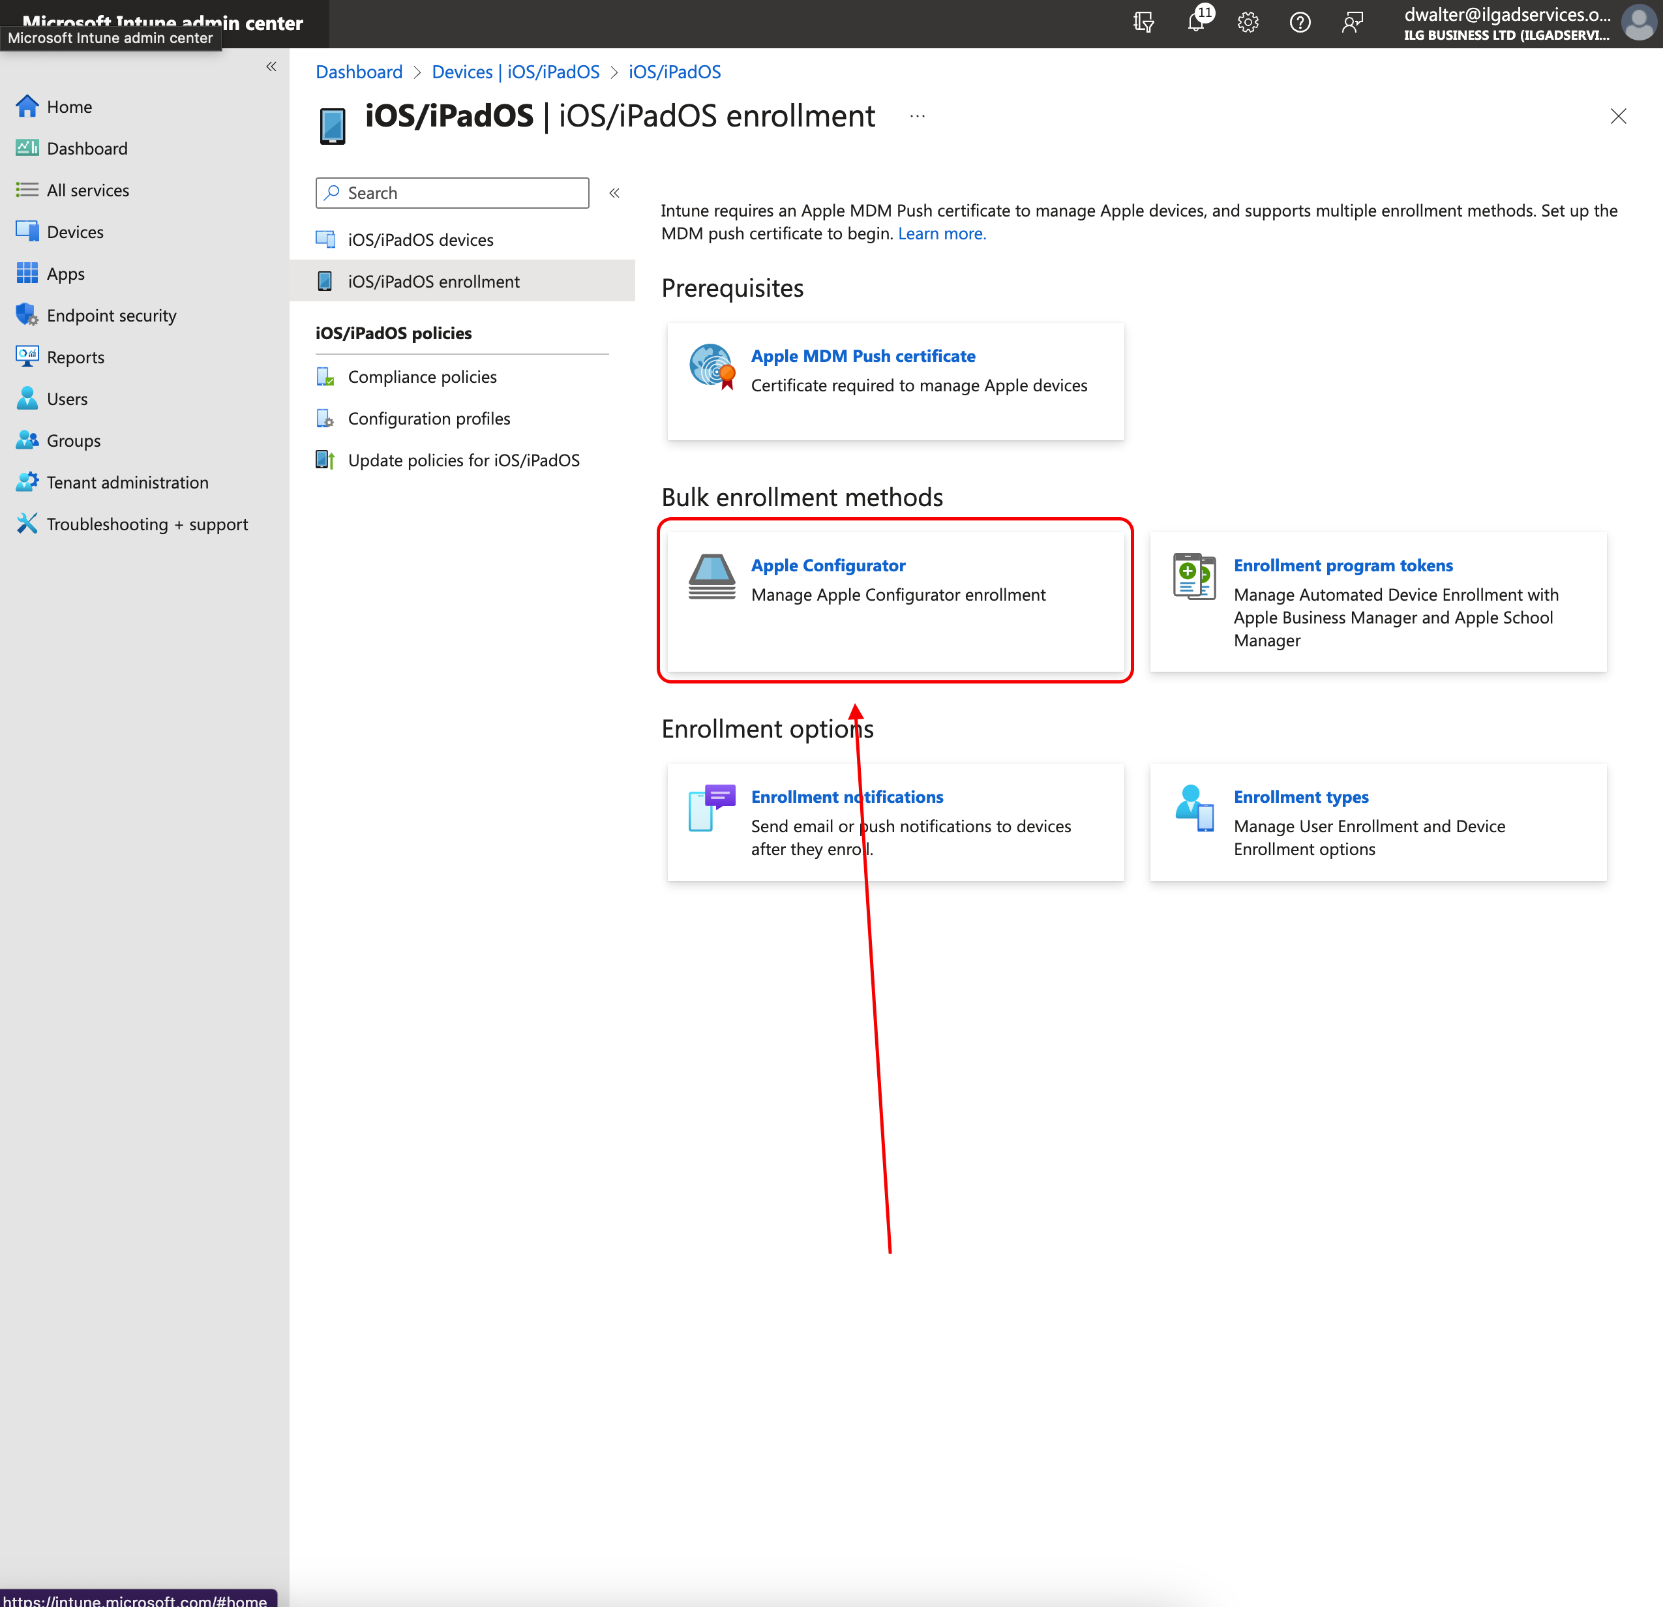Open the feedback person icon
The width and height of the screenshot is (1663, 1607).
coord(1352,22)
